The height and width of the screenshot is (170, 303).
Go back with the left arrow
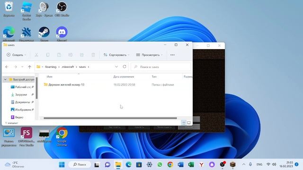click(7, 67)
